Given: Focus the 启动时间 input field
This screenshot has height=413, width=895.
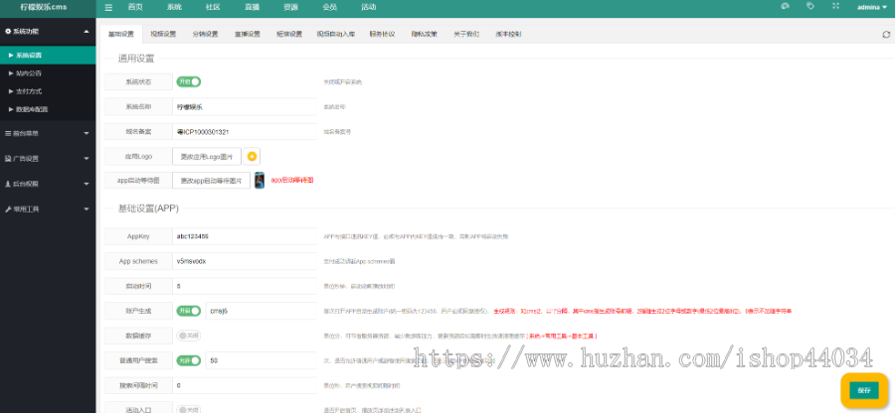Looking at the screenshot, I should coord(245,285).
